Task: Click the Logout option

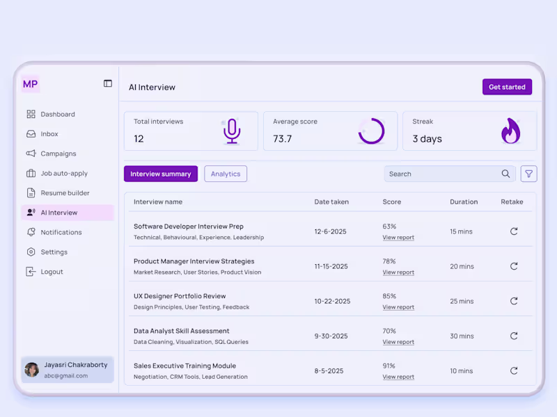Action: (x=54, y=271)
